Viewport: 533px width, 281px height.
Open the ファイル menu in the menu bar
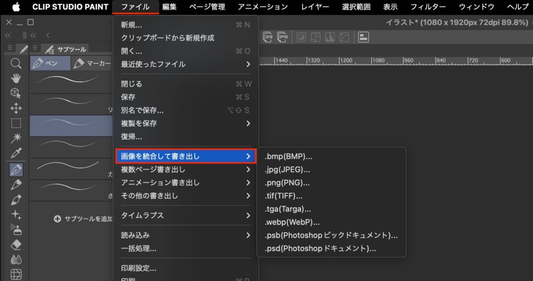pos(135,7)
